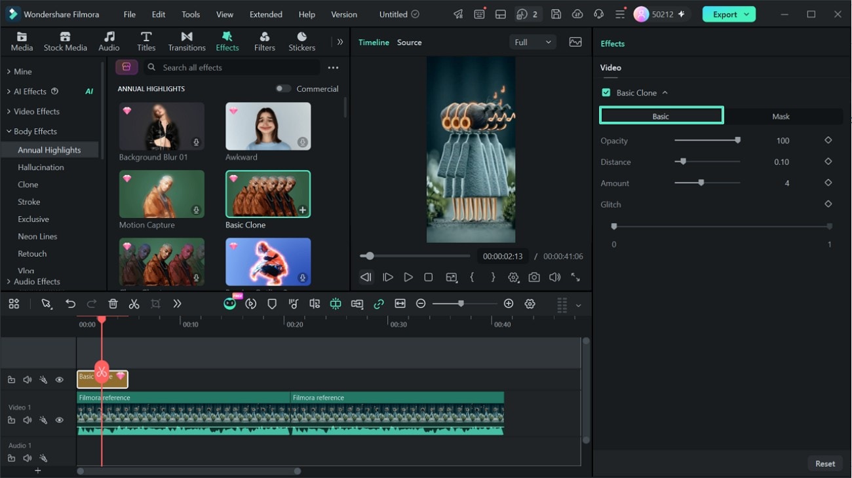Zoom out timeline with minus icon

pos(421,304)
